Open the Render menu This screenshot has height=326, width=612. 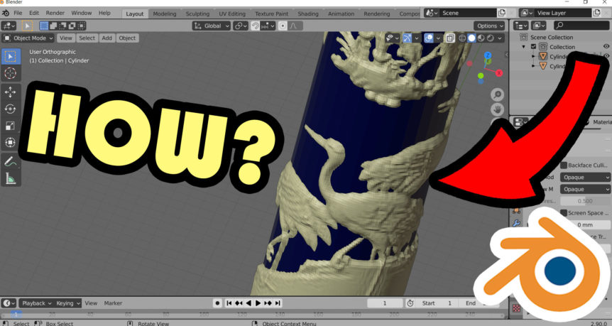coord(55,13)
